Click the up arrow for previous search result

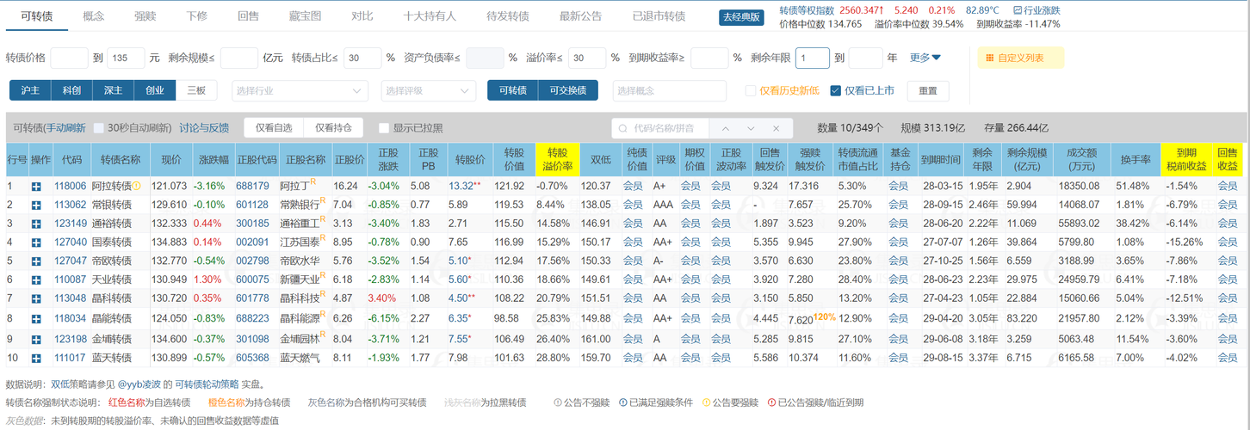(726, 128)
